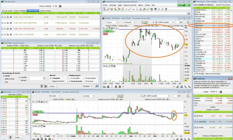Select the ruler measurement tool
Viewport: 233px width, 140px height.
pos(108,9)
